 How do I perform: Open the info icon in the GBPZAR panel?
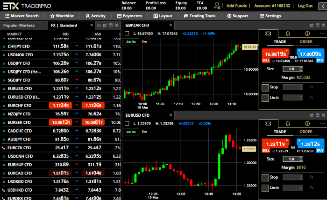point(307,33)
